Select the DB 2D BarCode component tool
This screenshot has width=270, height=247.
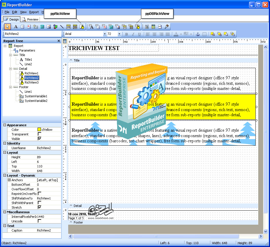pos(131,27)
